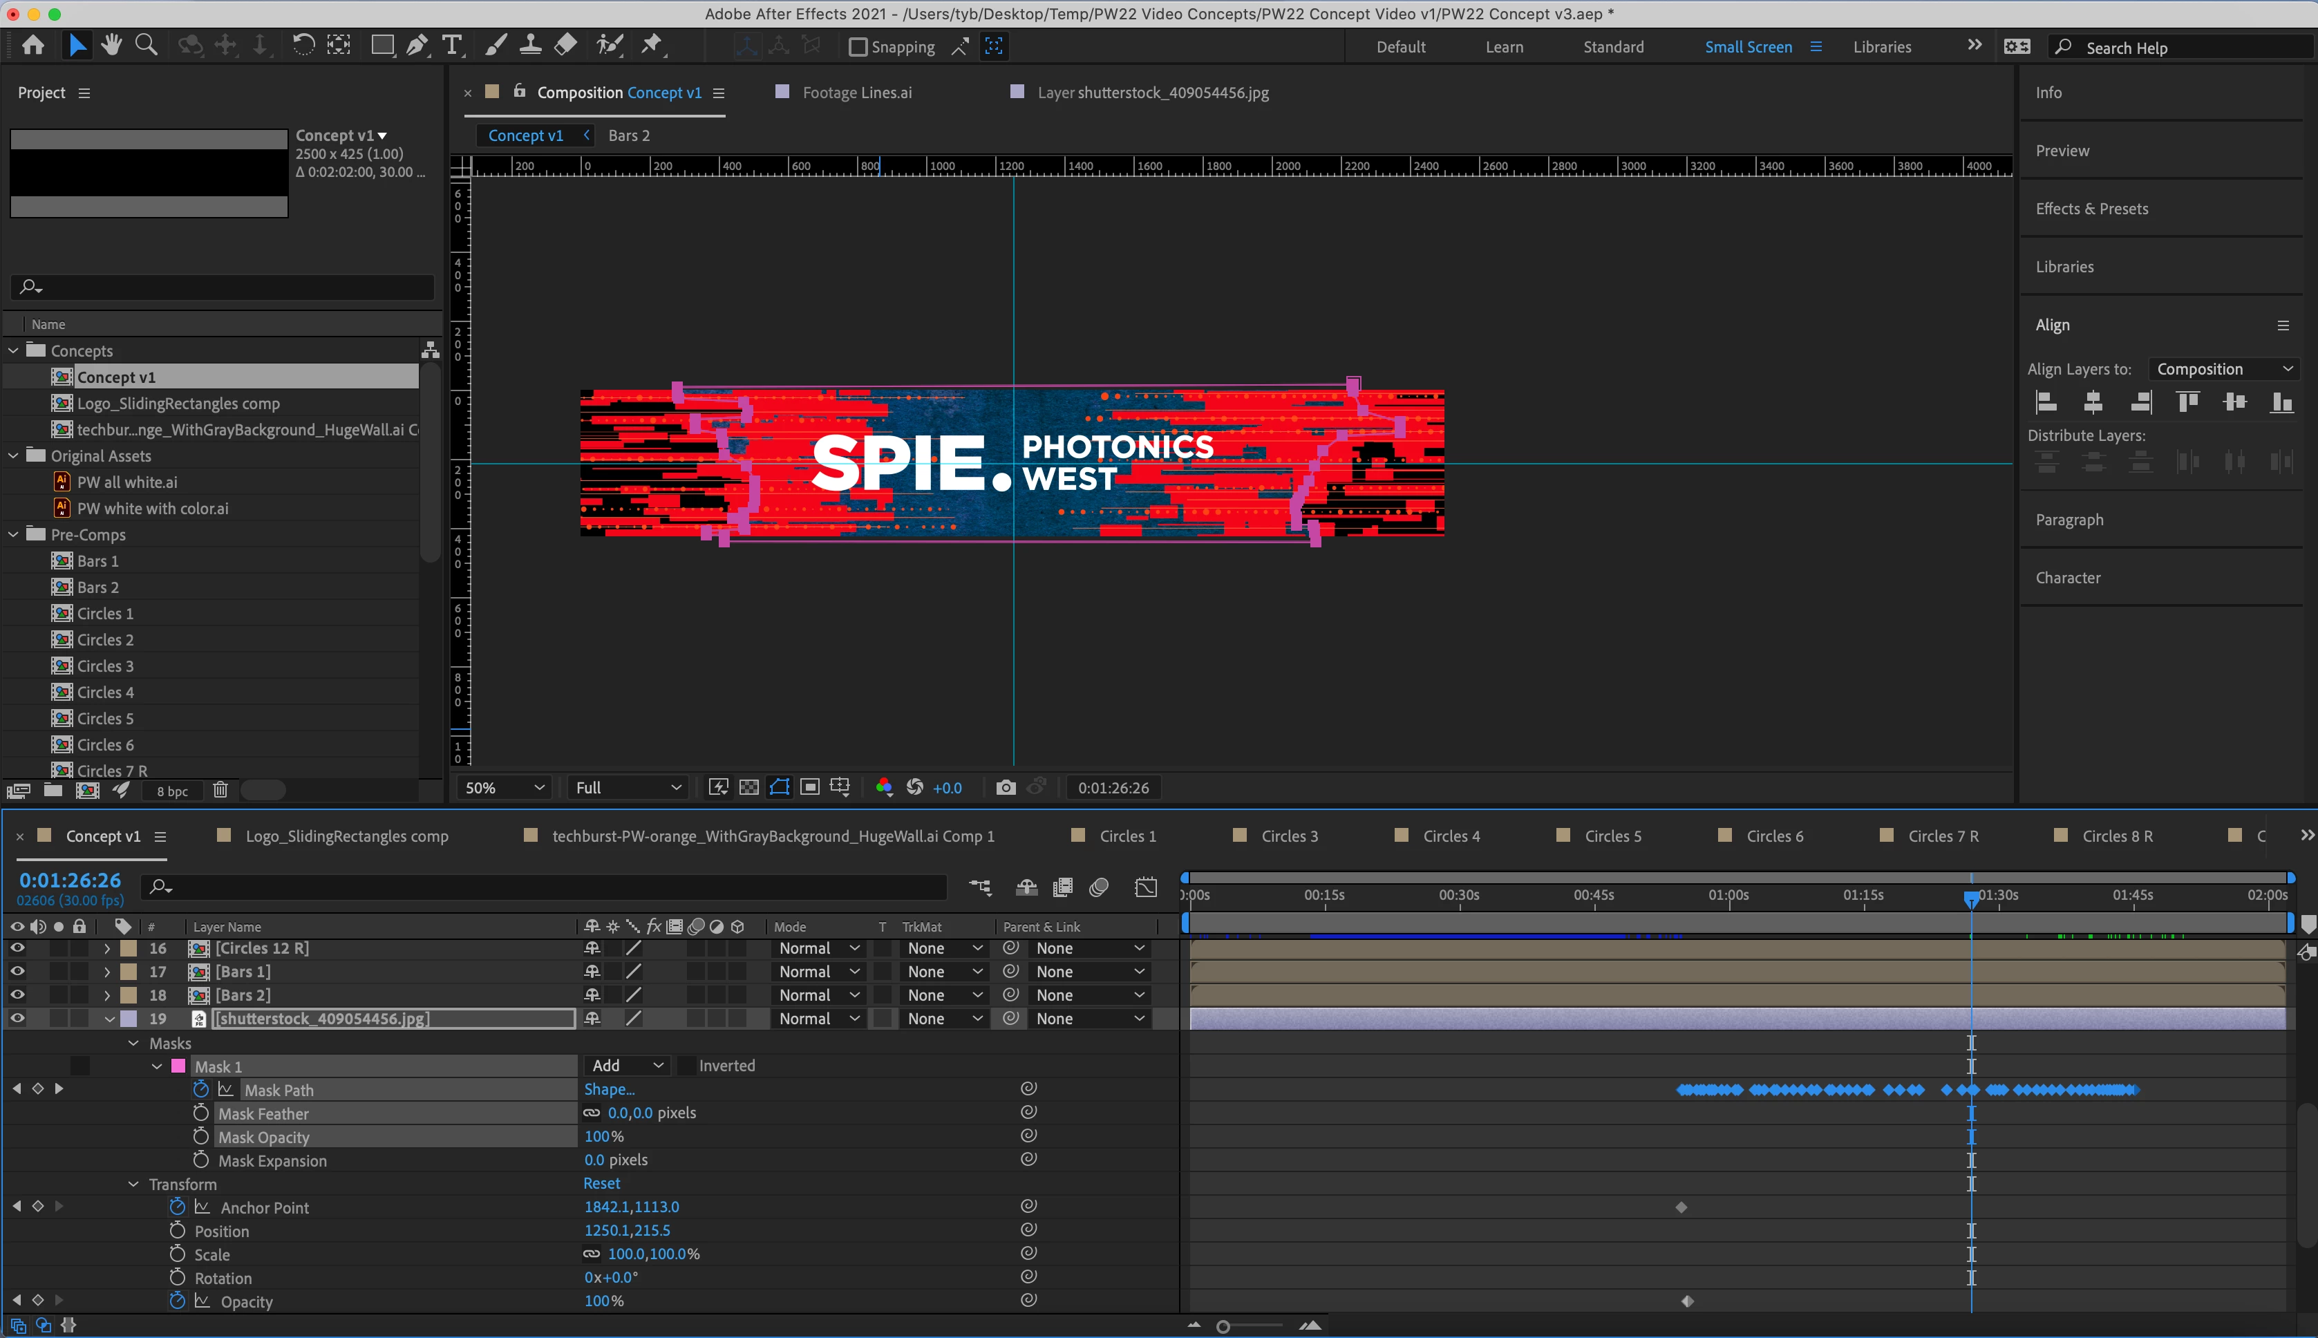
Task: Hide the Bars 1 layer
Action: [x=17, y=971]
